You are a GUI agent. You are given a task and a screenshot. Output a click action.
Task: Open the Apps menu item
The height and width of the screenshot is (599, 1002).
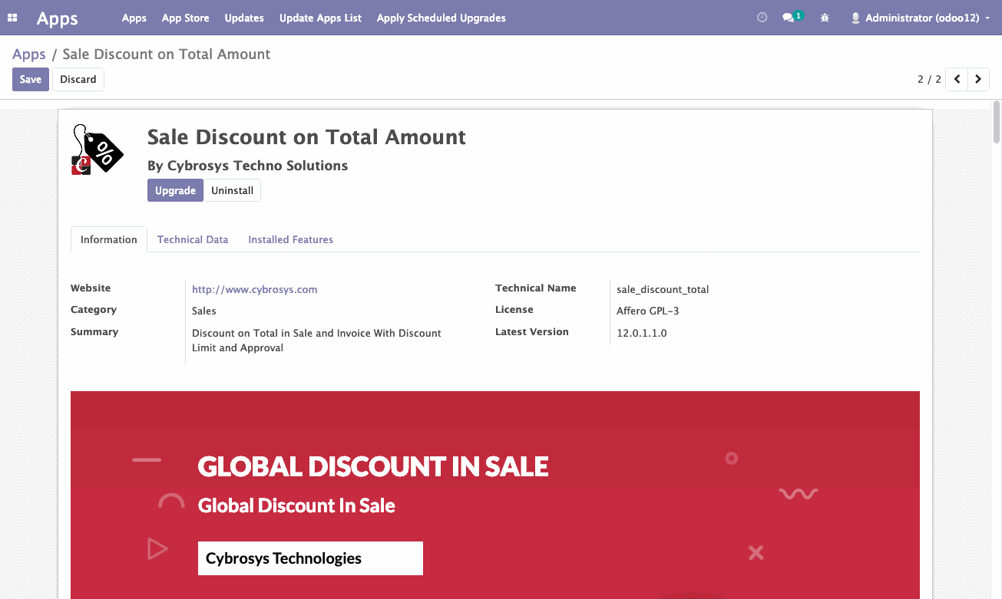click(x=134, y=18)
